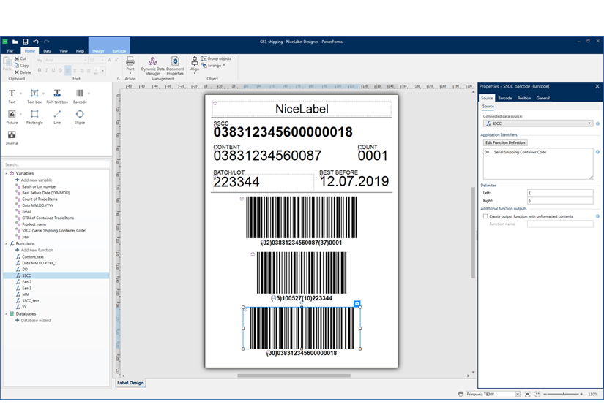
Task: Click zoom to document icon in status bar
Action: coord(527,394)
